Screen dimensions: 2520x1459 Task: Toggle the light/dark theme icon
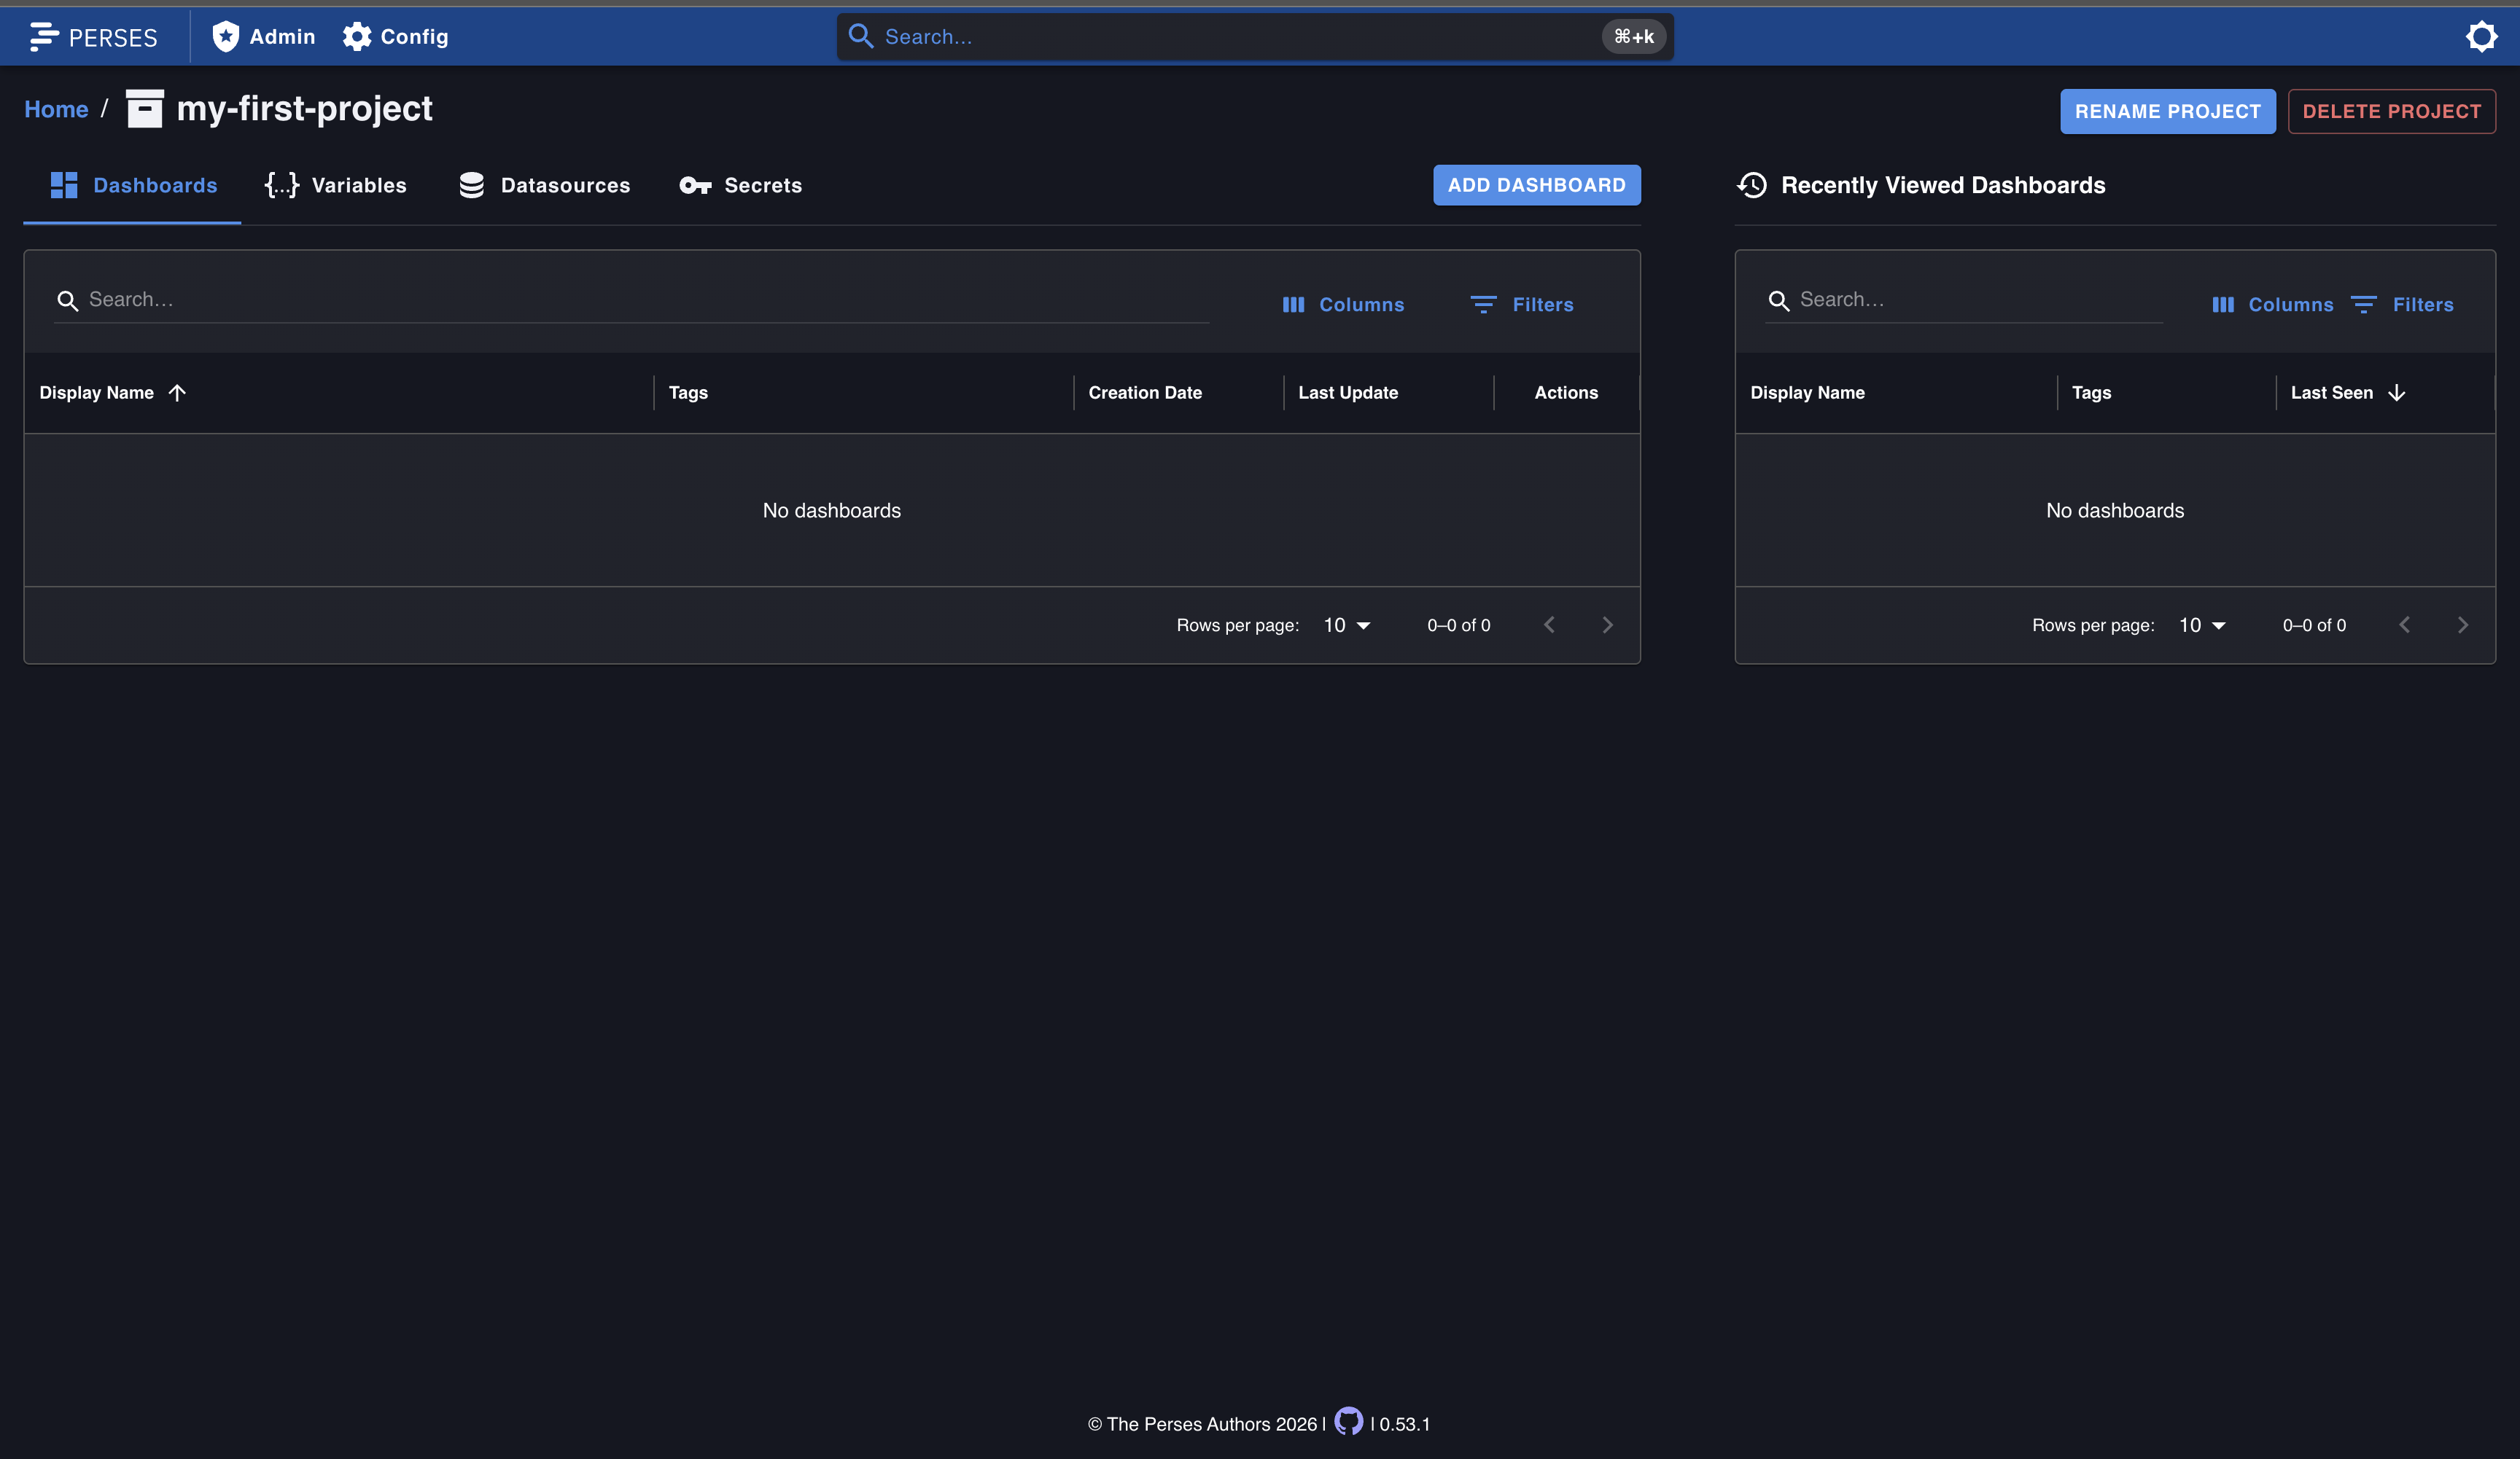(2481, 37)
